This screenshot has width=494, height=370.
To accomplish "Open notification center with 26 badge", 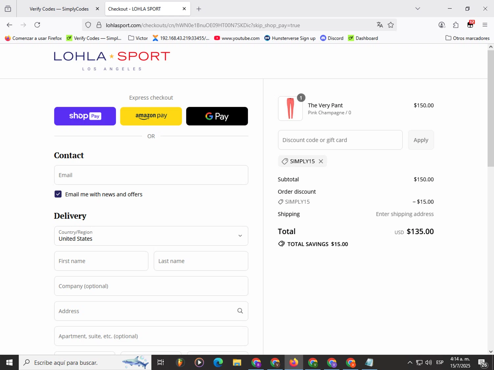I will (x=483, y=363).
